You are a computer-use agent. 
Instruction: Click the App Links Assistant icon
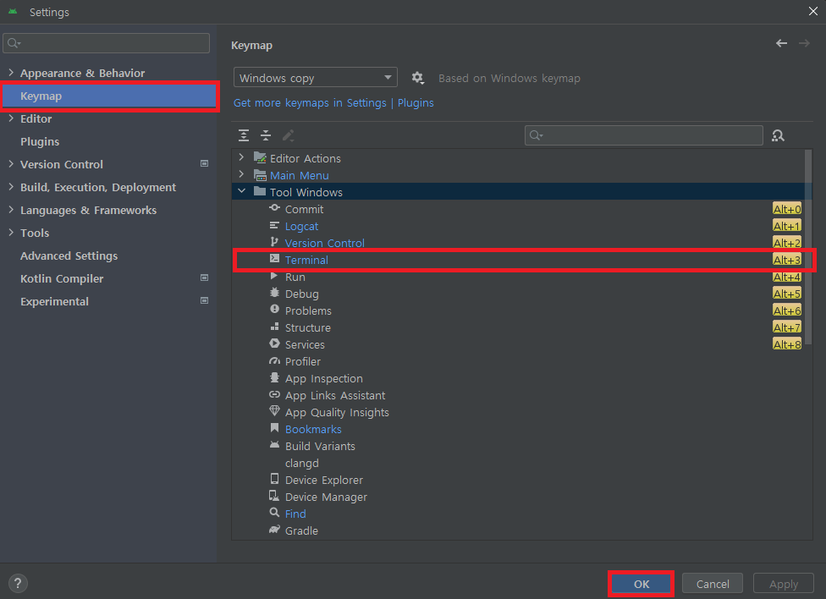tap(274, 394)
